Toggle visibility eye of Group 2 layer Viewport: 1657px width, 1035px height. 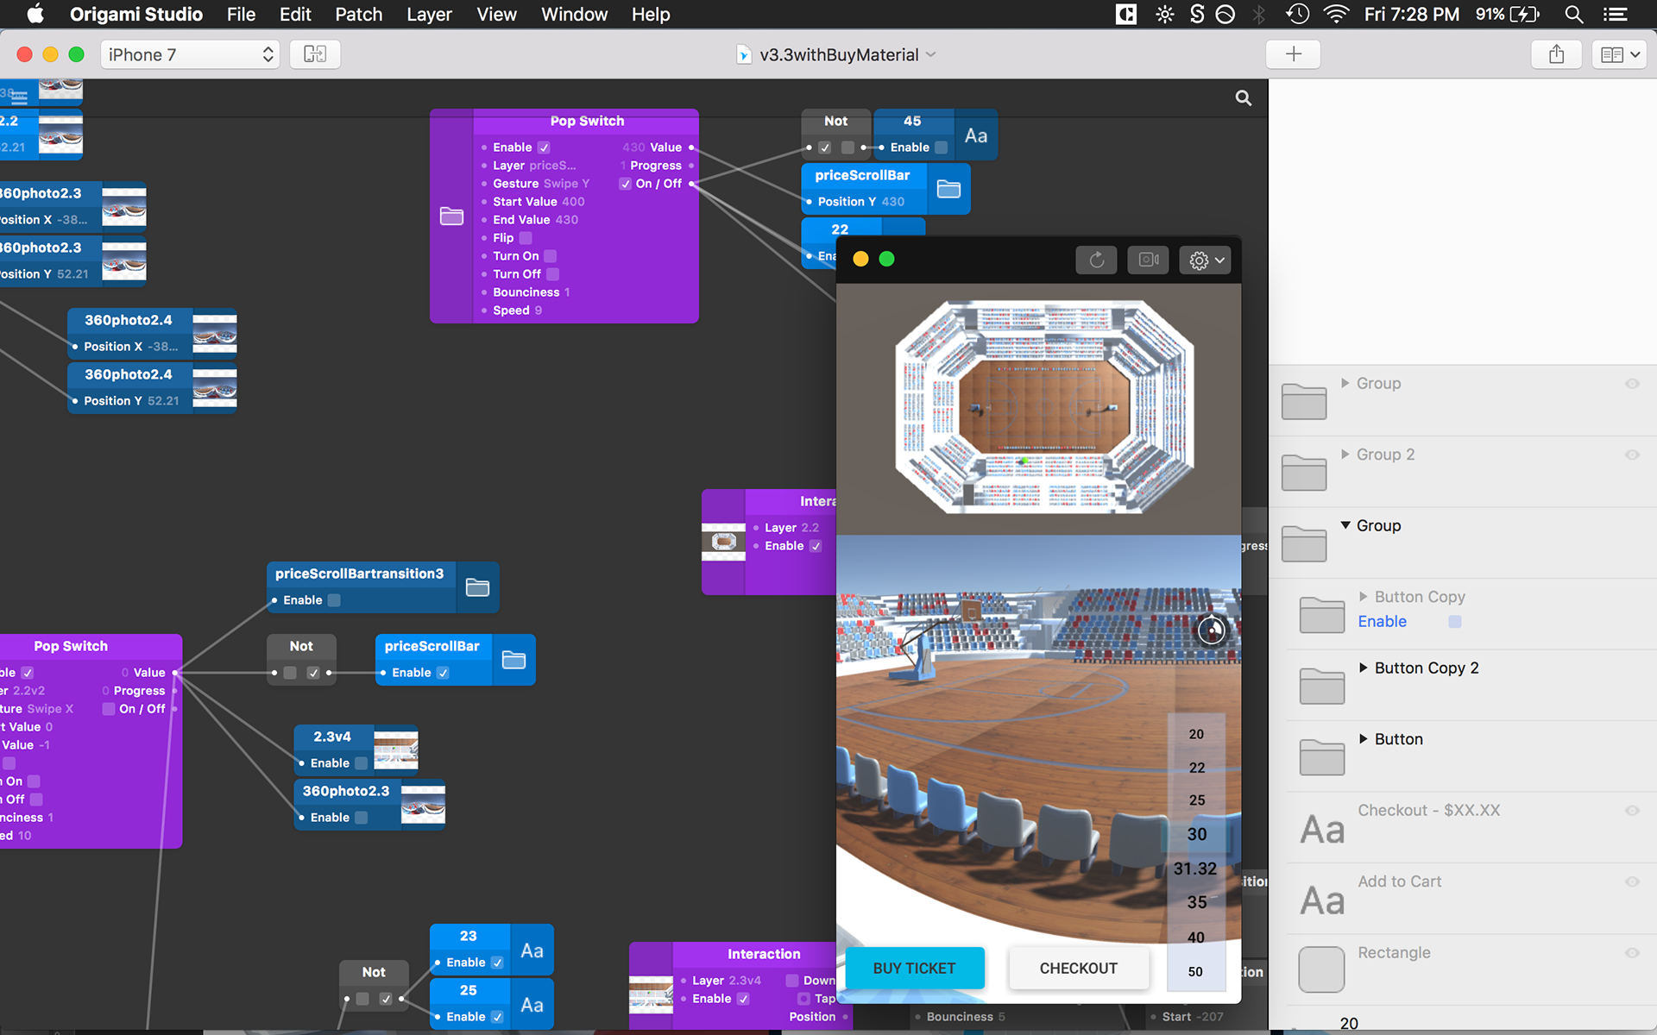coord(1632,455)
